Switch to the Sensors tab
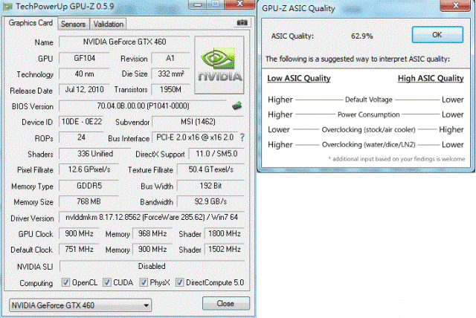The height and width of the screenshot is (318, 476). tap(73, 25)
